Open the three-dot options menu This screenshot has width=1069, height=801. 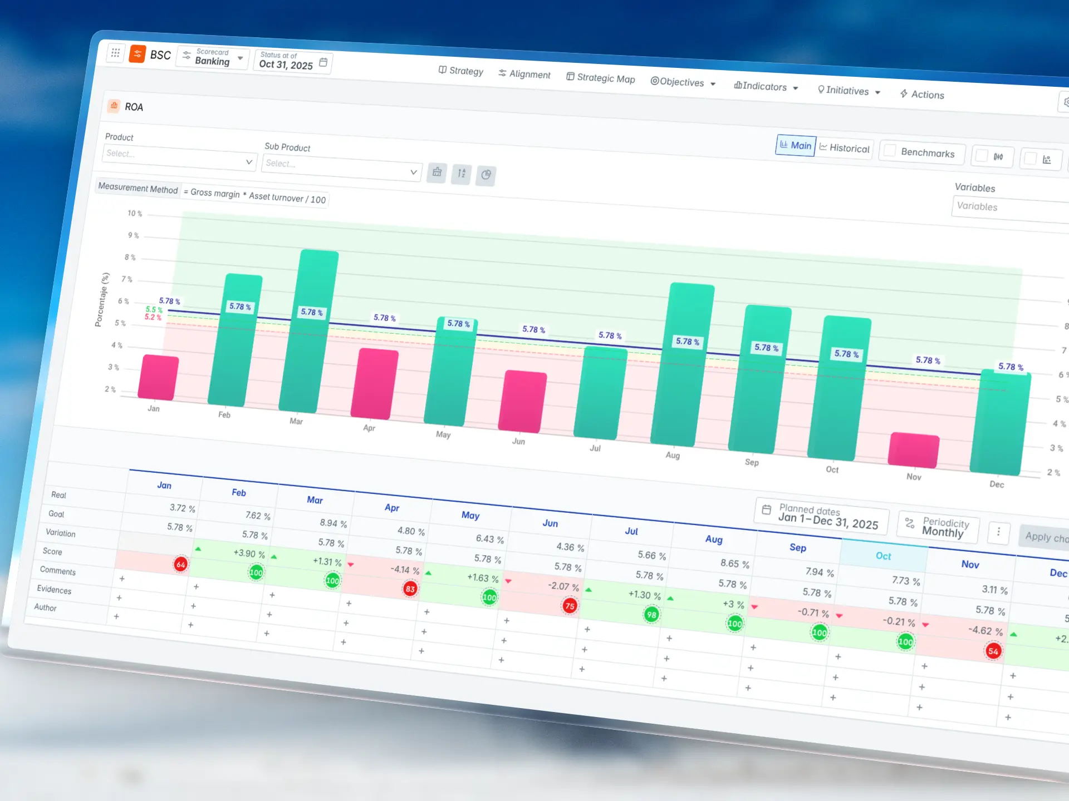(x=998, y=532)
